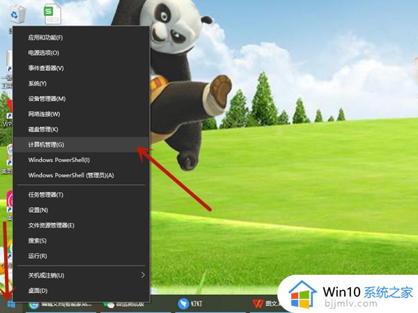Open 事件查看器(V)
The height and width of the screenshot is (313, 418).
pyautogui.click(x=82, y=68)
